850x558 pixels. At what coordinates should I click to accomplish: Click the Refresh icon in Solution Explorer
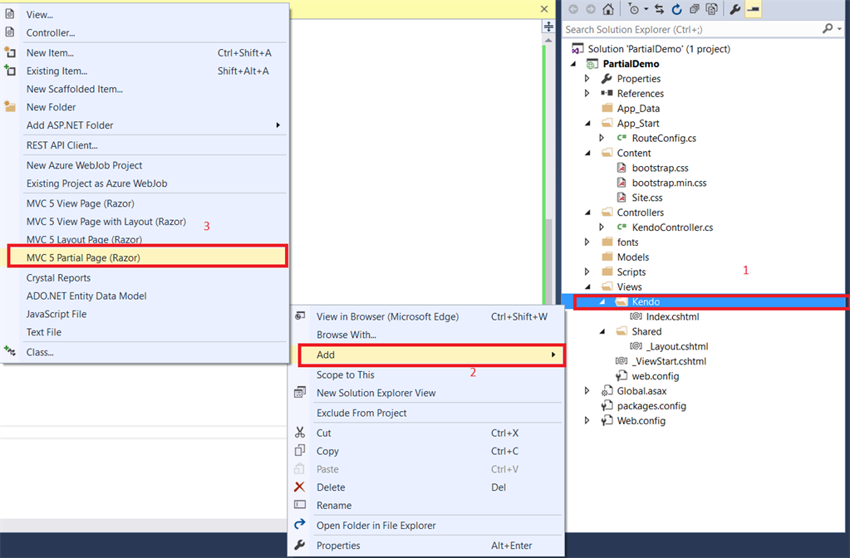point(676,9)
